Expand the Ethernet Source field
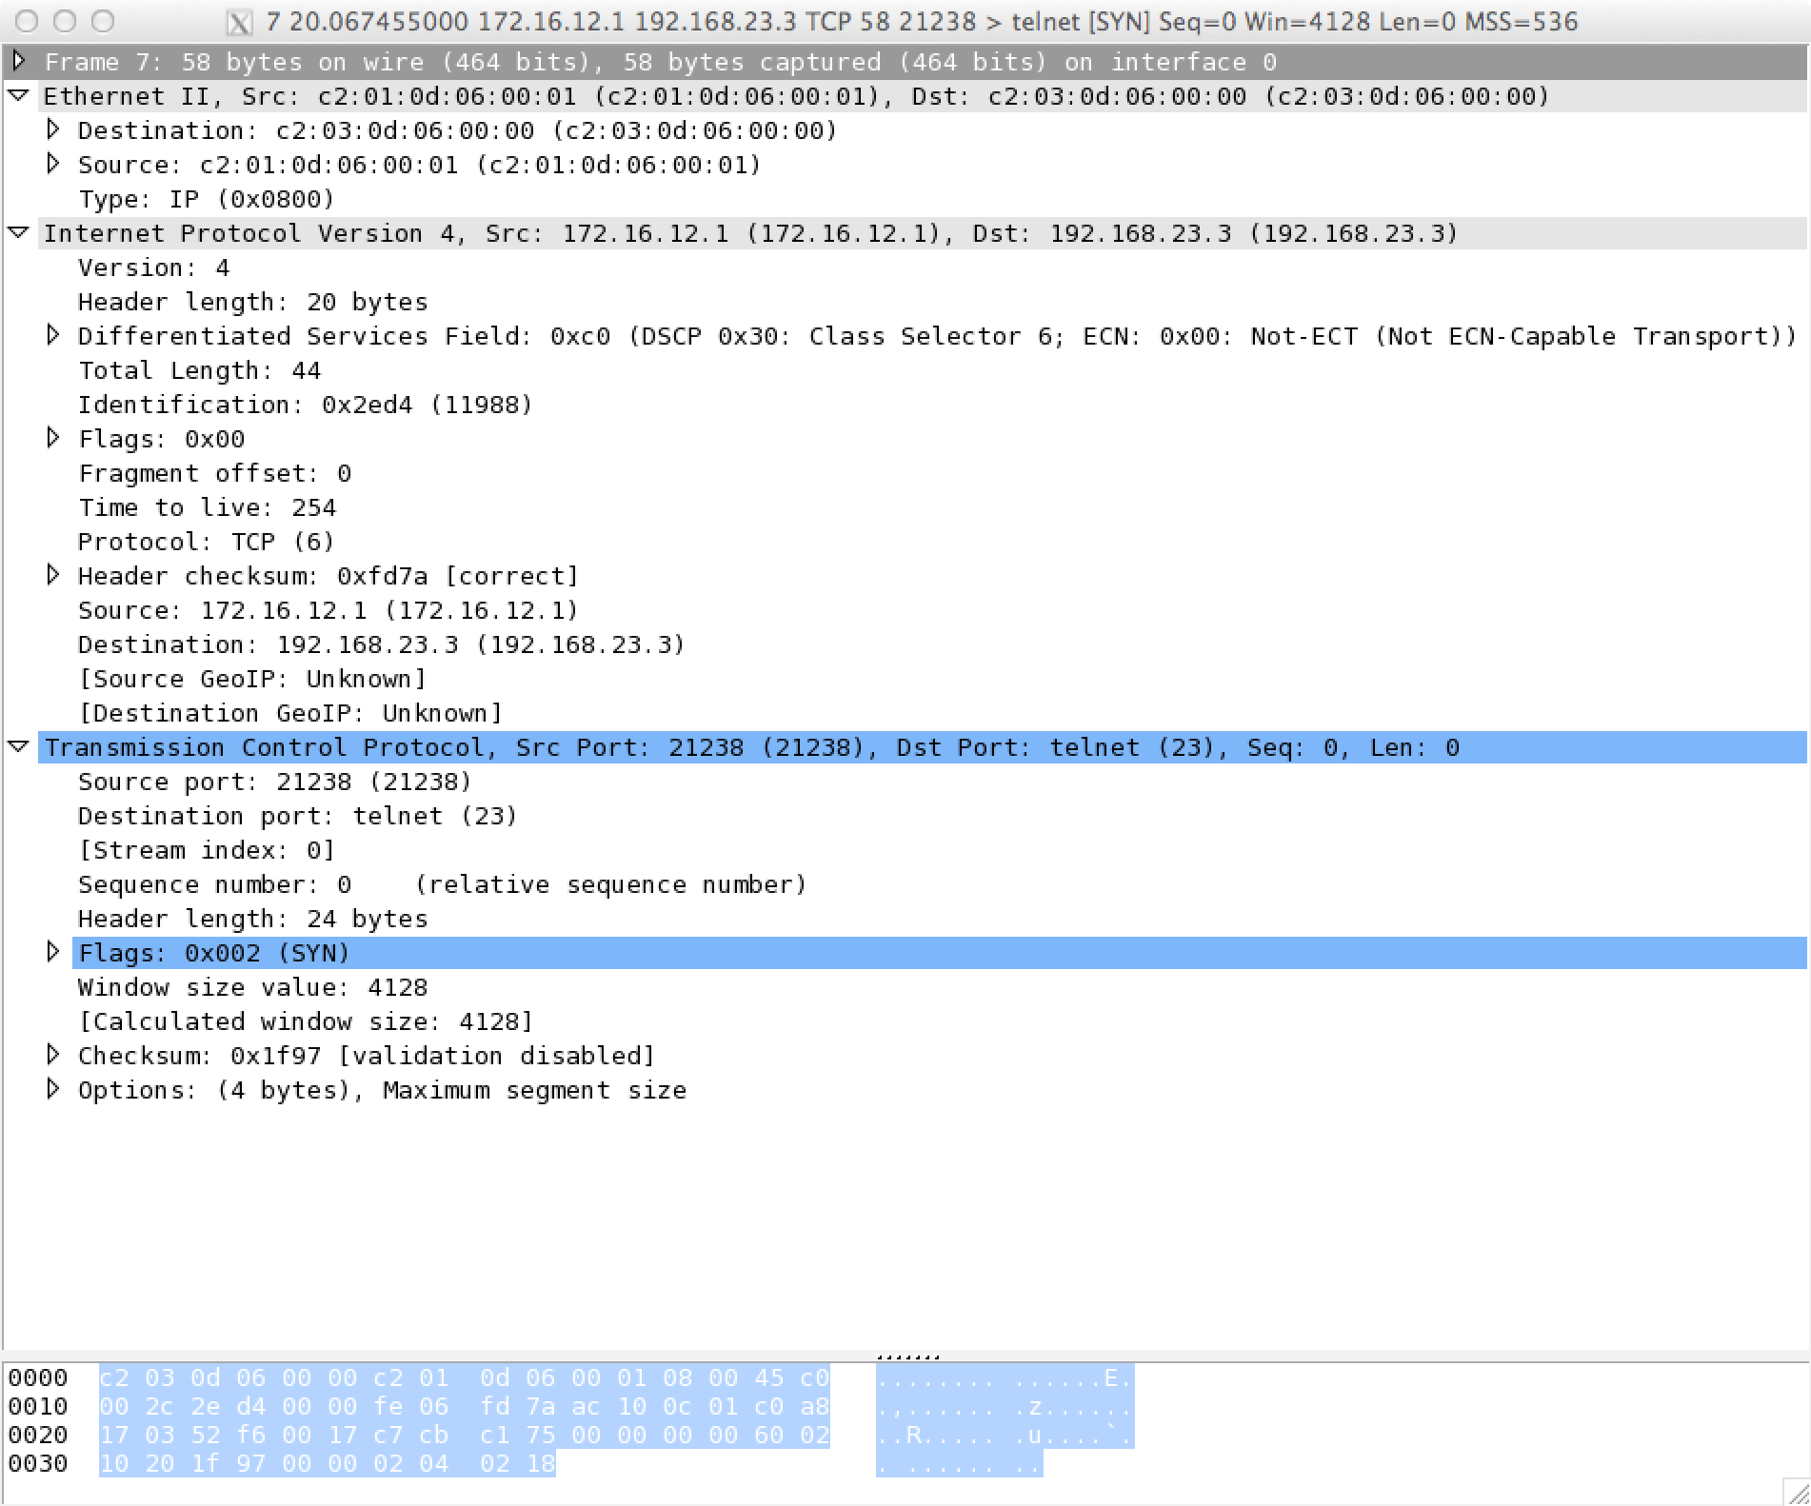Viewport: 1811px width, 1506px height. 53,164
